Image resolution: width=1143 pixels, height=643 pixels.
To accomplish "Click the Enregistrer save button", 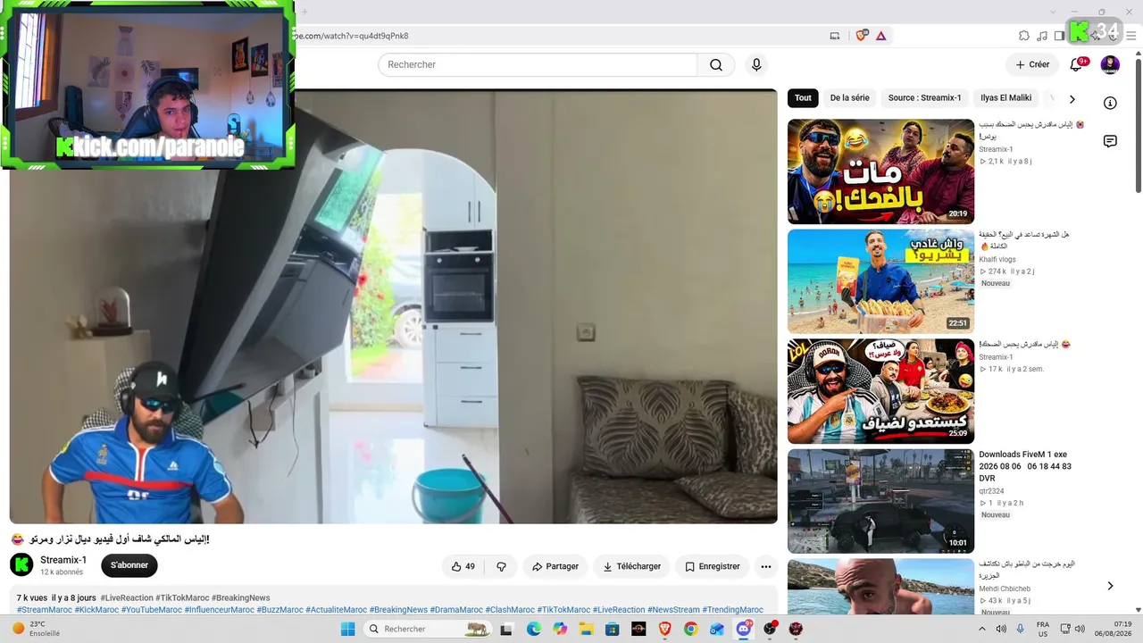I will click(x=712, y=566).
